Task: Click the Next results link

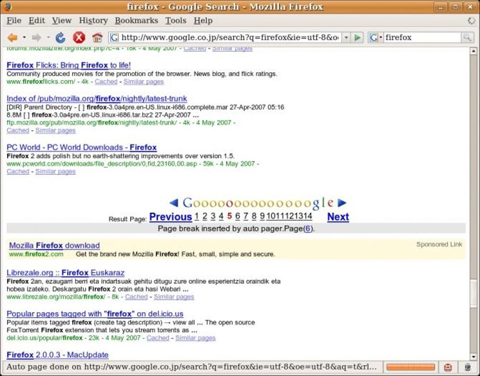Action: click(338, 217)
